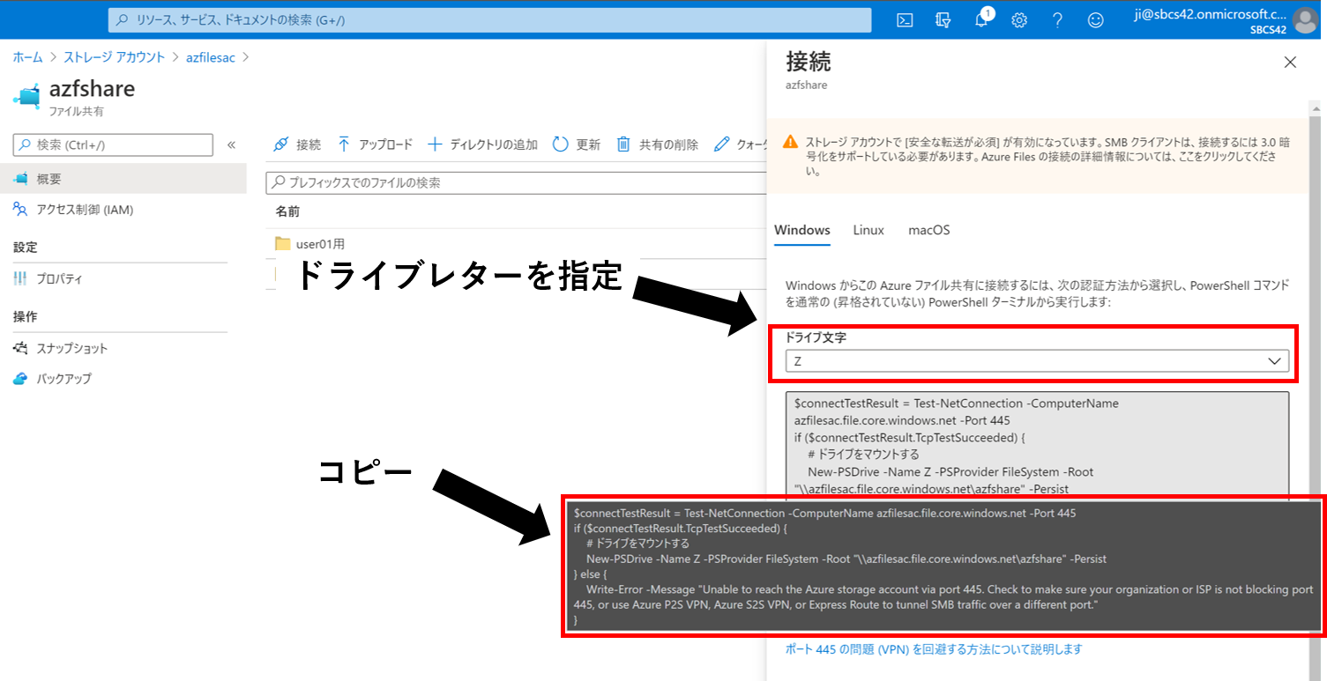Click ディレクトリの追加 in the toolbar

coord(482,144)
